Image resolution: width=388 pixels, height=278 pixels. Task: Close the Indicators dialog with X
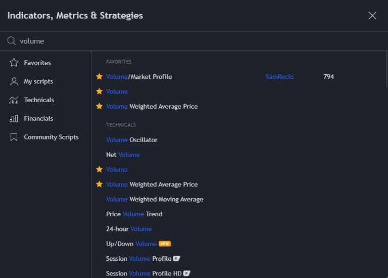click(372, 16)
